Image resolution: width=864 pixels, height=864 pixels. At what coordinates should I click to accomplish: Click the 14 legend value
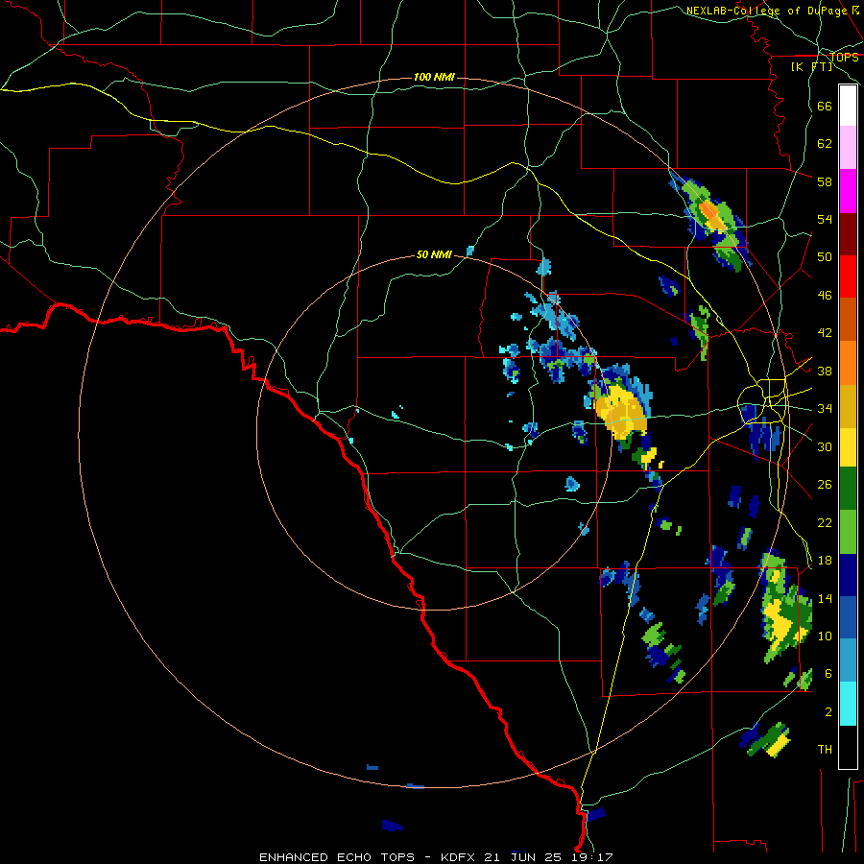click(825, 598)
